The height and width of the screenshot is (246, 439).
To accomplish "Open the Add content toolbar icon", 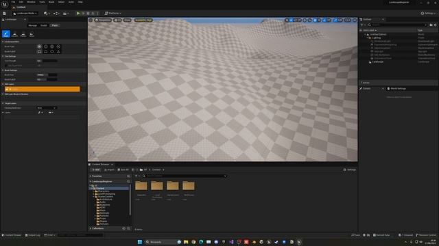I will (47, 13).
